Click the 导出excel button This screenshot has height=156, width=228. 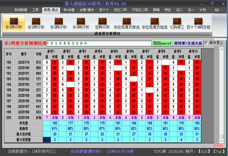(x=162, y=43)
